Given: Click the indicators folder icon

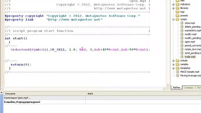Looking at the screenshot, I should pos(177,4).
